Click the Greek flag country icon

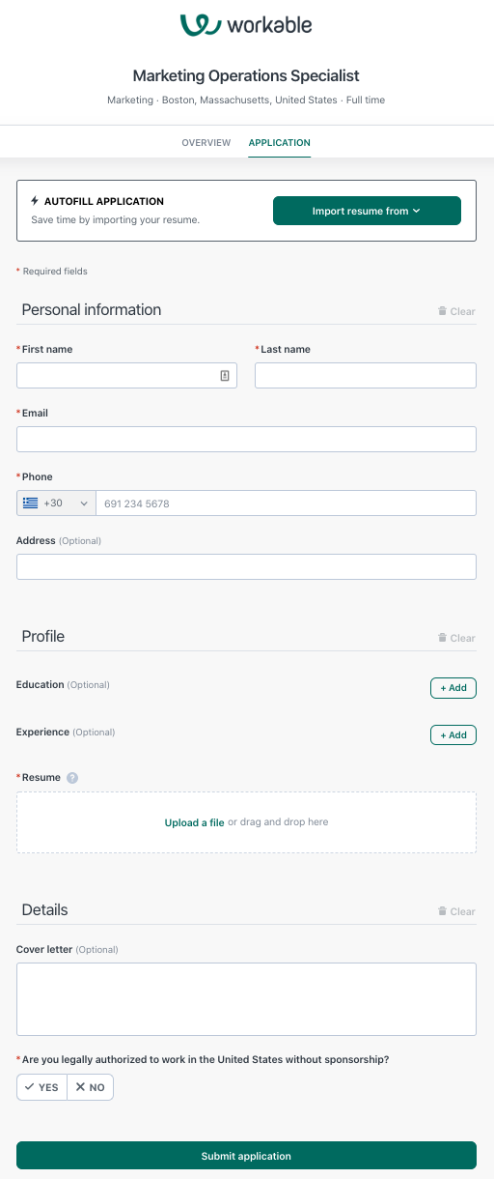point(31,503)
